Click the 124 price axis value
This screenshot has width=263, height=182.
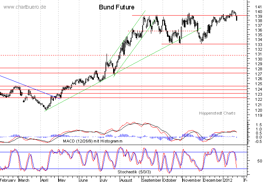click(258, 89)
